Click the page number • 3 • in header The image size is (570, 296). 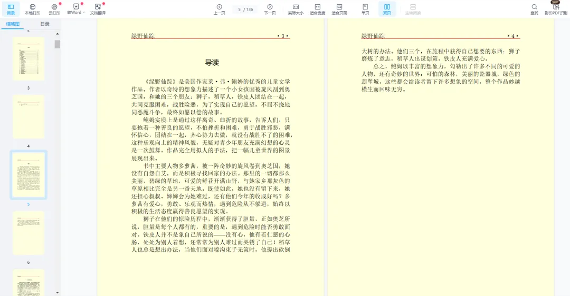coord(283,36)
